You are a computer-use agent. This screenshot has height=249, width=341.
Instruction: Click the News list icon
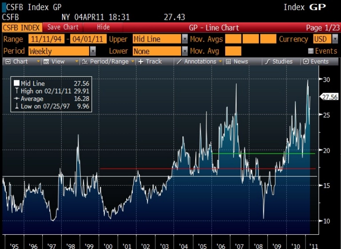pos(228,62)
